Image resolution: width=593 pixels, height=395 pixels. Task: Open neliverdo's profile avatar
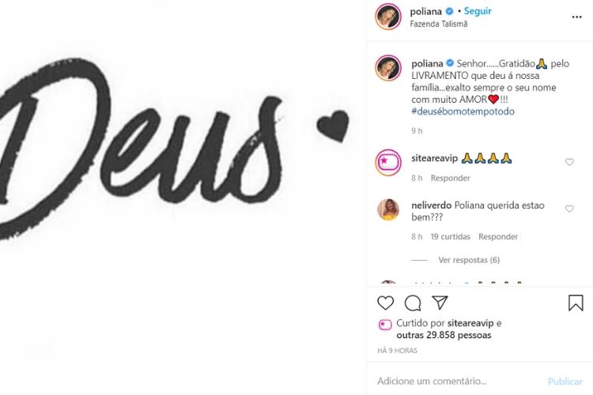(x=388, y=209)
